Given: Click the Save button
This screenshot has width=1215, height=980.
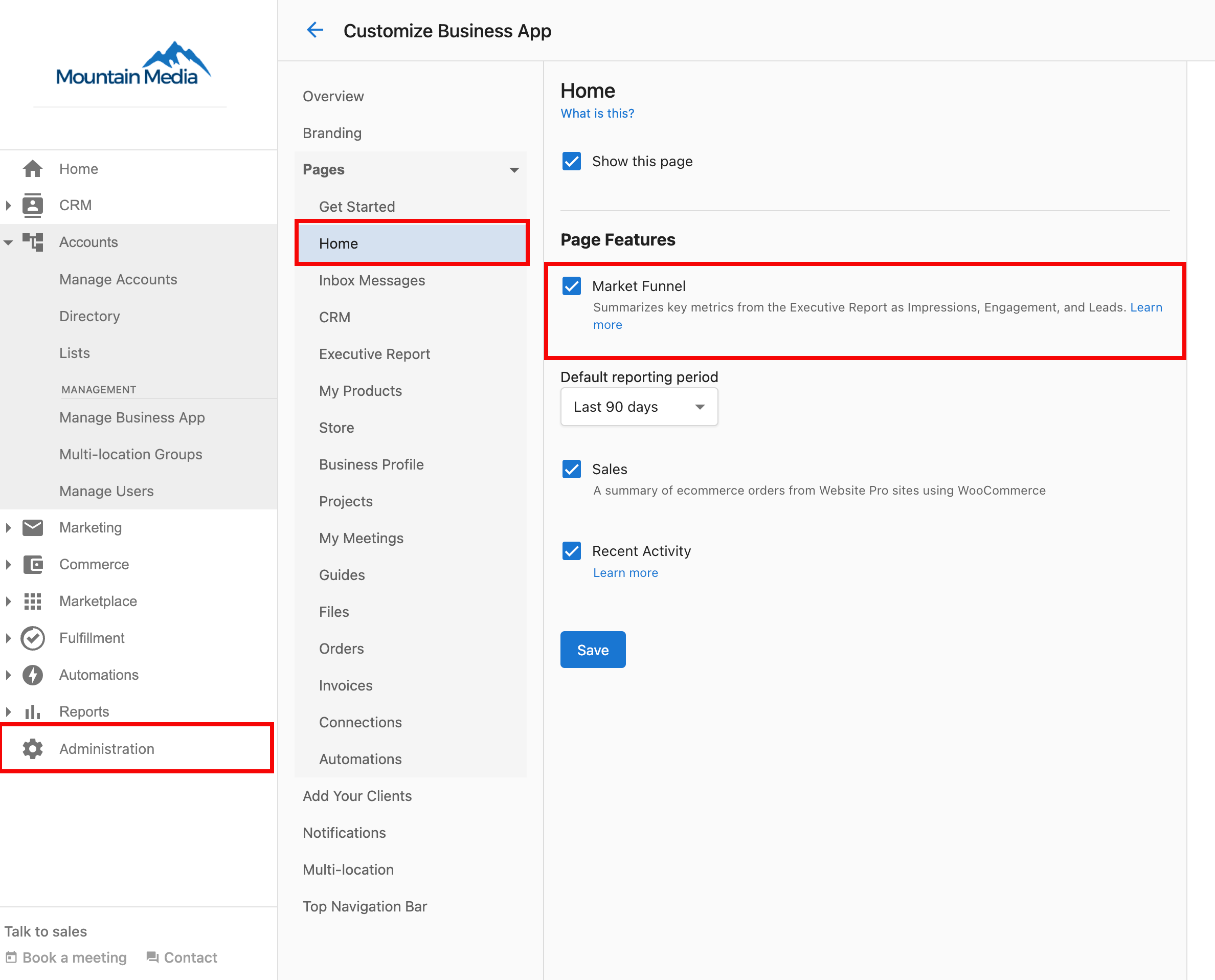Looking at the screenshot, I should pyautogui.click(x=593, y=650).
